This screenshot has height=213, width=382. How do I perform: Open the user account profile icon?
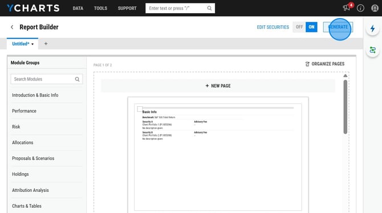pos(375,8)
